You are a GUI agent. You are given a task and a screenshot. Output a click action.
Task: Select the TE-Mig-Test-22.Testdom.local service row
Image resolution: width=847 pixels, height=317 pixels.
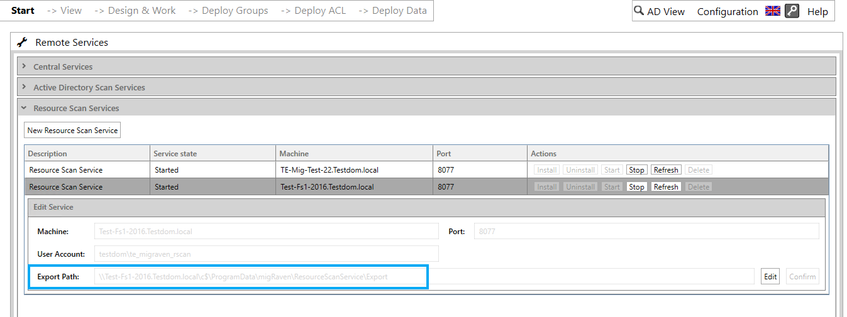pos(426,170)
